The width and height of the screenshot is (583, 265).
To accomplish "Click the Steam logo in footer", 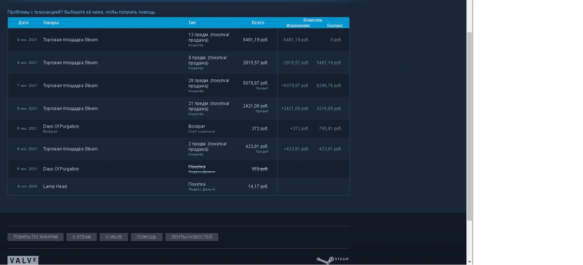I will (x=333, y=260).
